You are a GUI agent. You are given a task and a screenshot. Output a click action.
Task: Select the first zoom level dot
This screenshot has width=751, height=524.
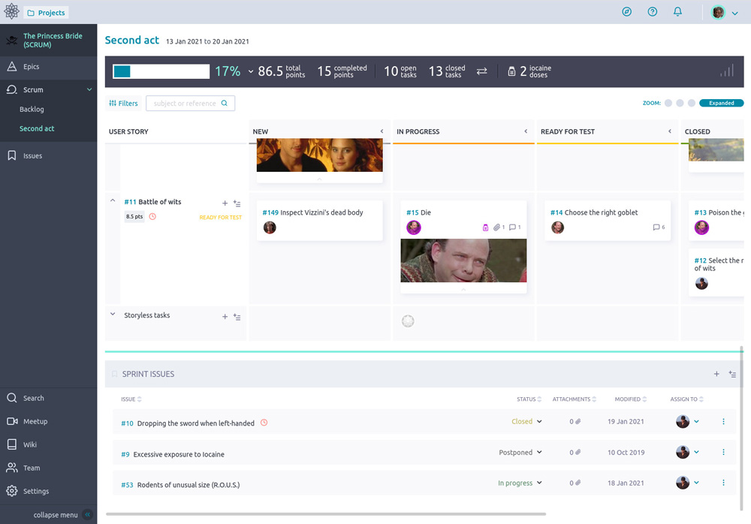[x=668, y=103]
